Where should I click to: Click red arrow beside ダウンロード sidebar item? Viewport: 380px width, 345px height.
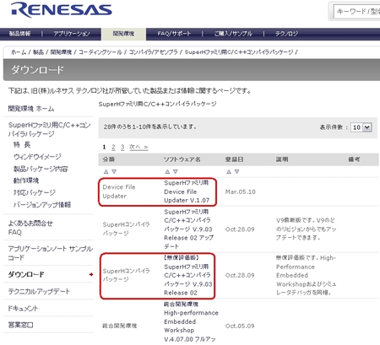[x=91, y=274]
